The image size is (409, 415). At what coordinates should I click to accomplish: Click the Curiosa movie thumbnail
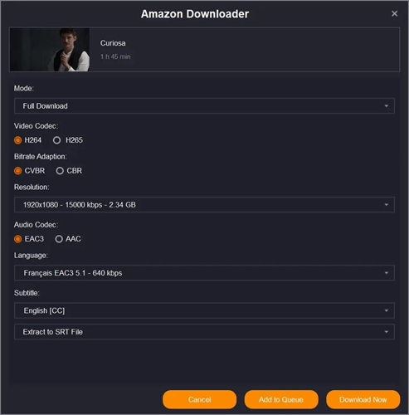pyautogui.click(x=50, y=50)
